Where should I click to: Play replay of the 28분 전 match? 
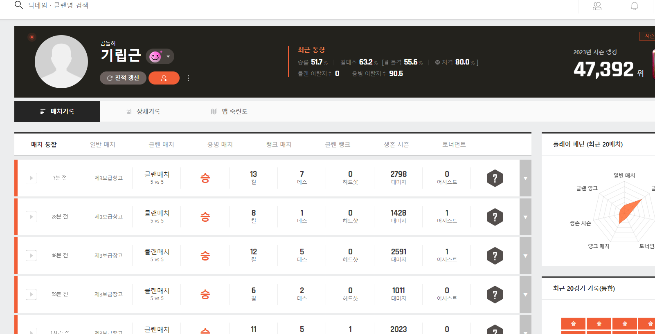(x=31, y=217)
